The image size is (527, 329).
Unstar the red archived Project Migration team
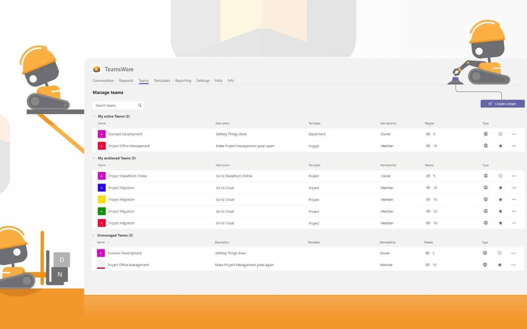pyautogui.click(x=500, y=223)
